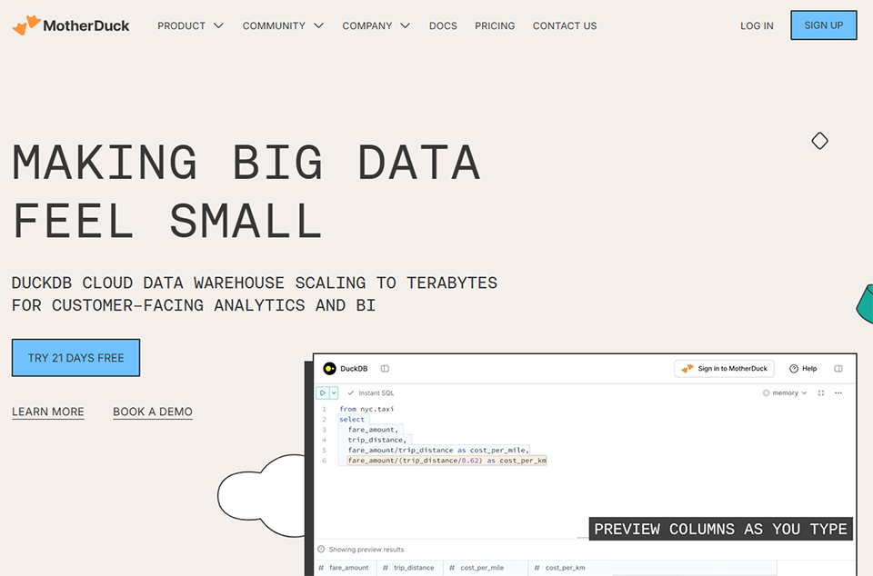Expand the Community chevron

point(318,25)
